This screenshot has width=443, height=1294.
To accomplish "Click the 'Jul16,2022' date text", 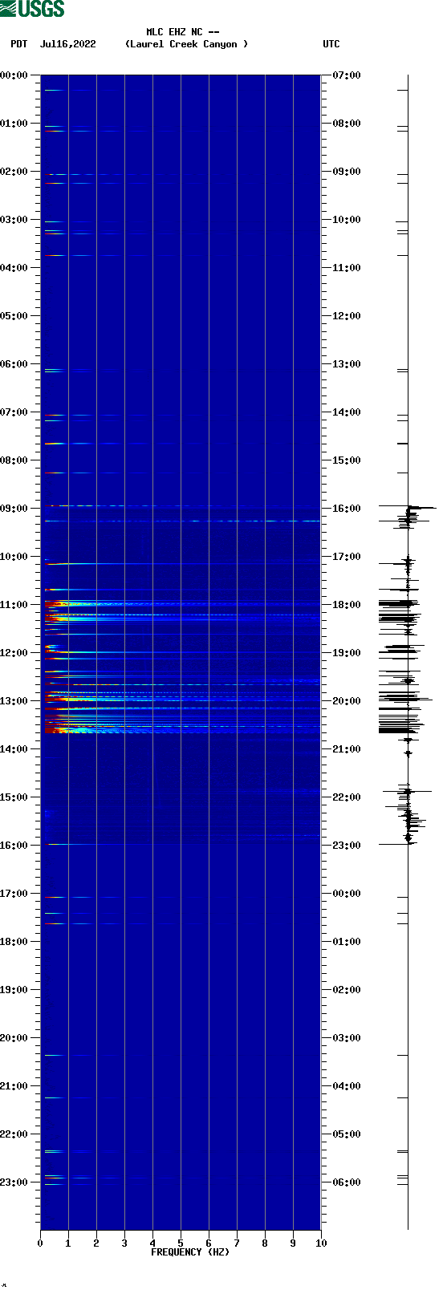I will 67,44.
